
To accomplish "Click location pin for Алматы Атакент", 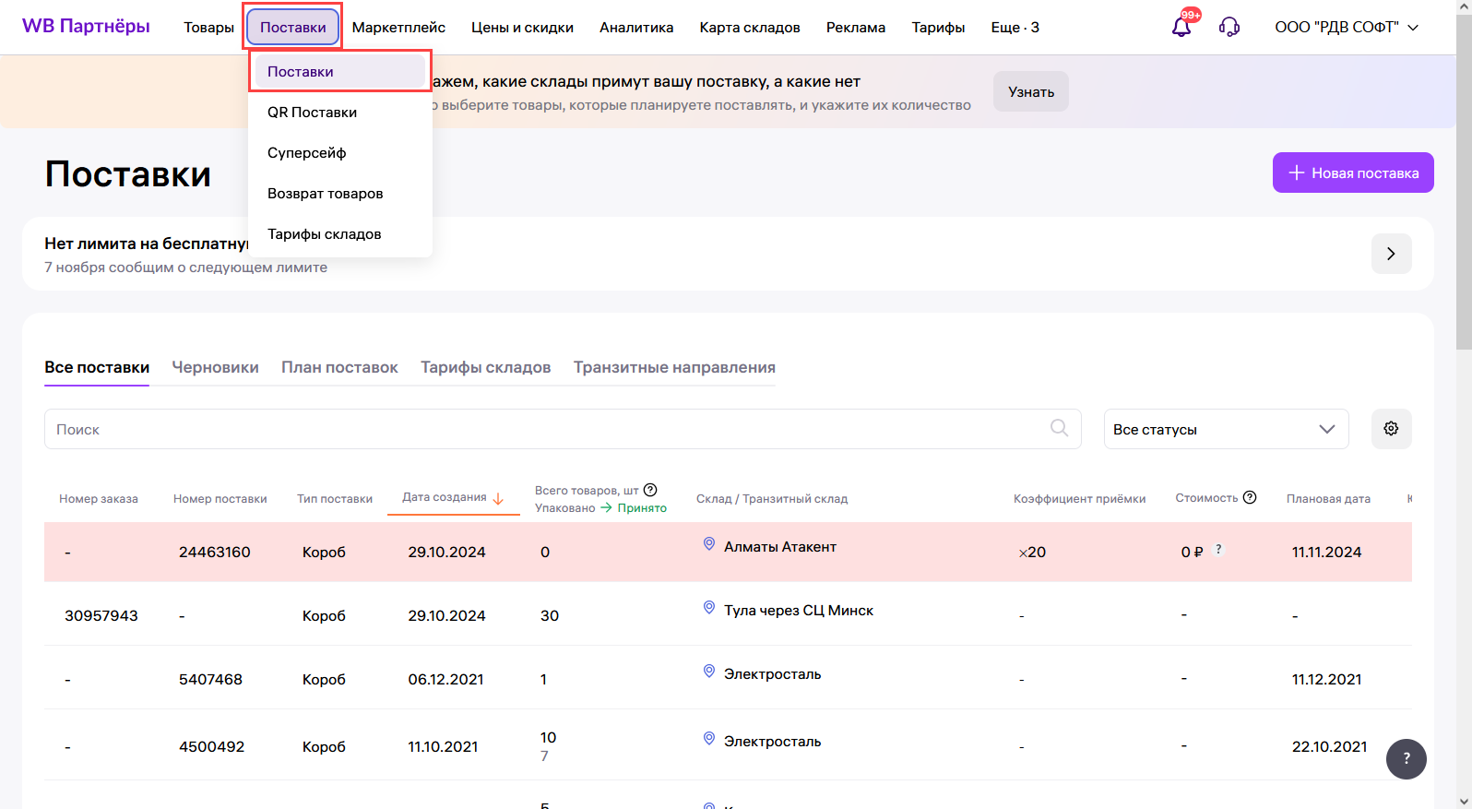I will (709, 544).
